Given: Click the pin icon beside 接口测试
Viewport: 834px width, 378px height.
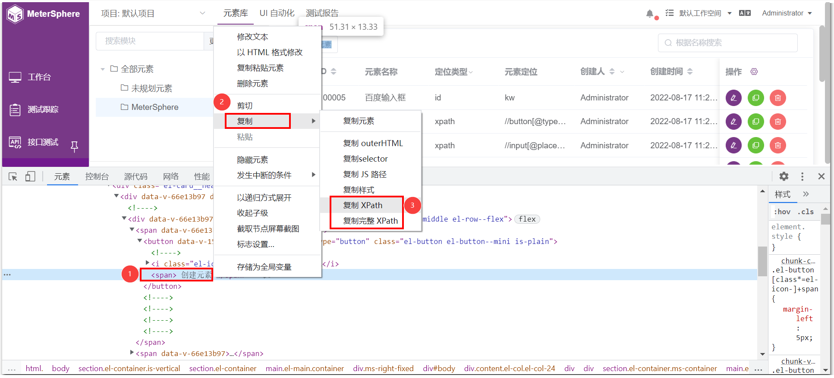Looking at the screenshot, I should pos(74,147).
